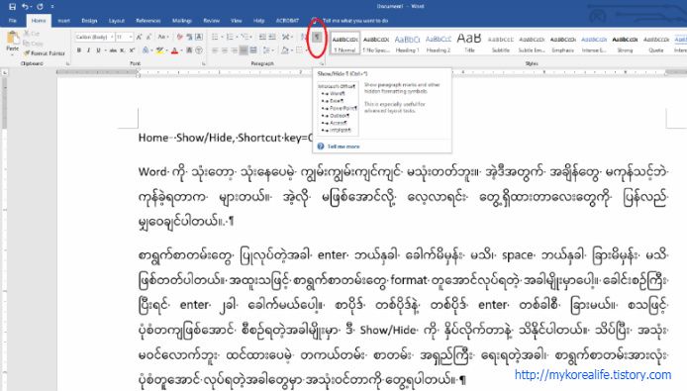Toggle Italic formatting
687x391 pixels.
click(x=88, y=50)
